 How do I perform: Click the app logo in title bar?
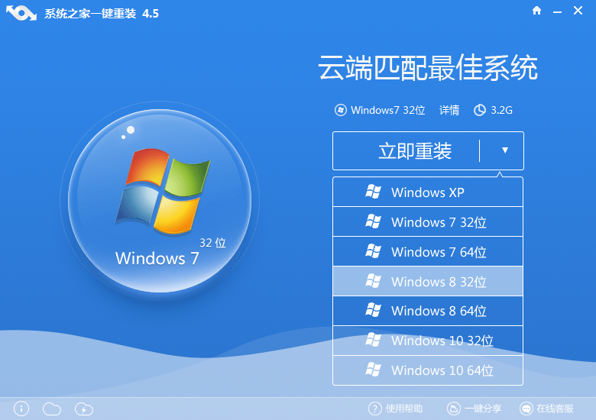[21, 14]
